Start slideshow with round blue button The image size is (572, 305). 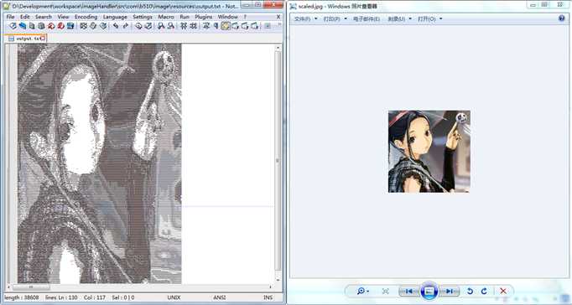(x=429, y=291)
